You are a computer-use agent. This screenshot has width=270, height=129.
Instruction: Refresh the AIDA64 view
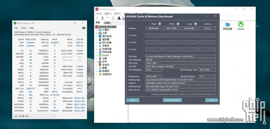click(x=113, y=18)
